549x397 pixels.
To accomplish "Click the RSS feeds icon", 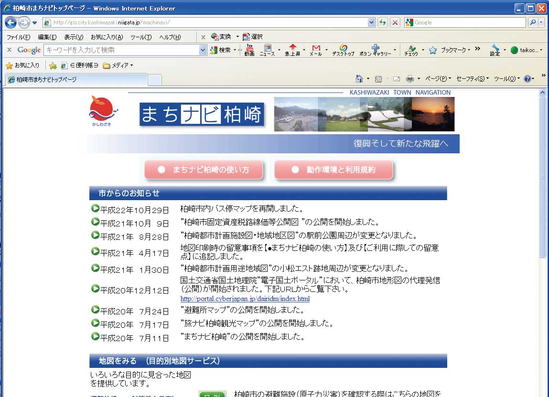I will click(x=379, y=78).
